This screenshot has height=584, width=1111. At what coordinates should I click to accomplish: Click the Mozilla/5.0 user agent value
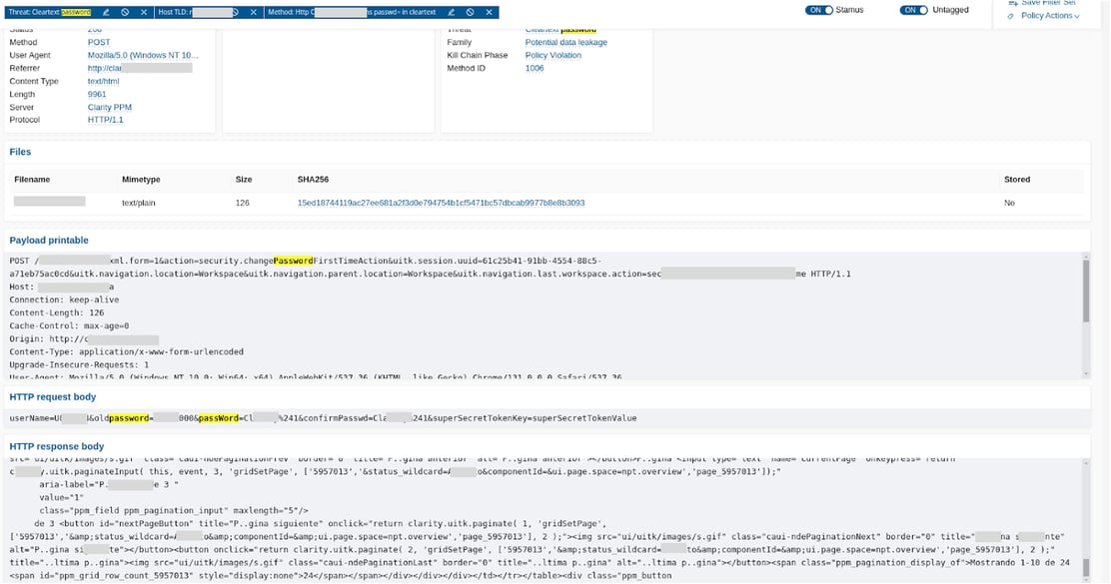[x=143, y=55]
